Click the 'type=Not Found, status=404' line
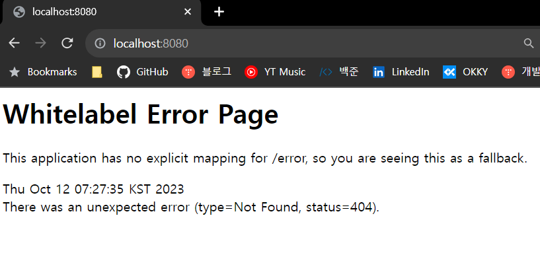Screen dimensions: 540x259 click(191, 207)
